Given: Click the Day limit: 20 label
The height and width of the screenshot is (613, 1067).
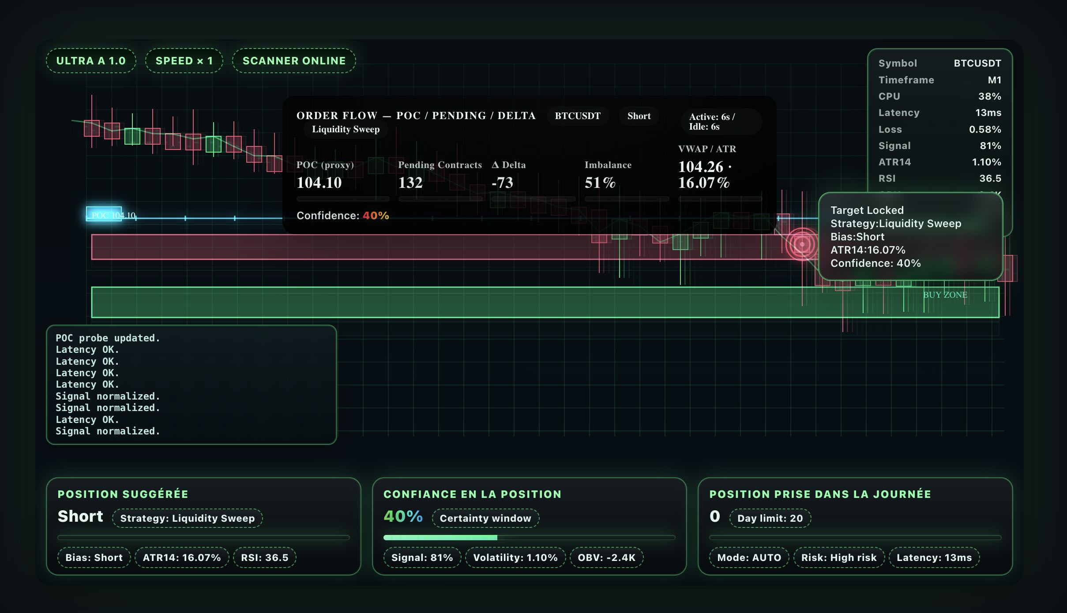Looking at the screenshot, I should [770, 518].
